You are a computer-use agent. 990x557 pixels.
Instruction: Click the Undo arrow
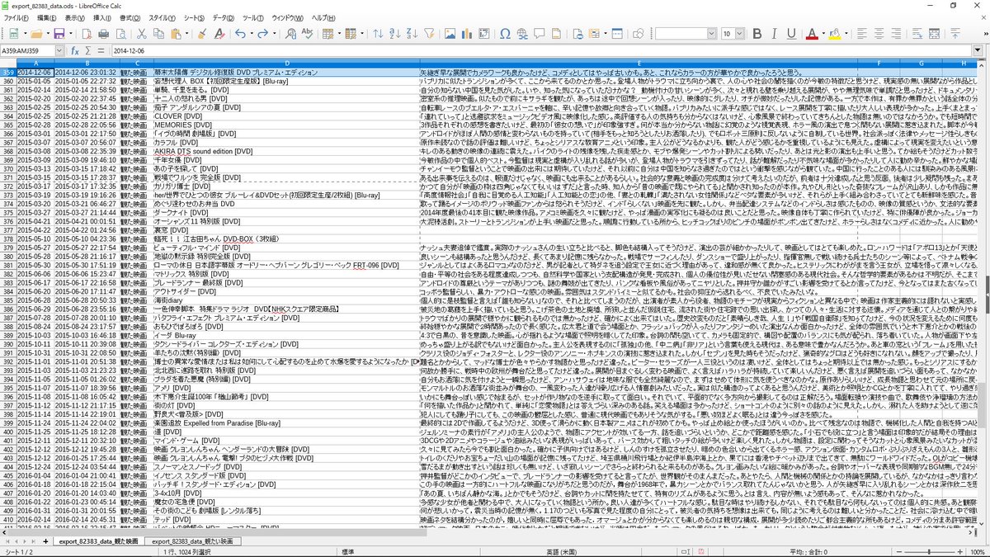coord(240,34)
